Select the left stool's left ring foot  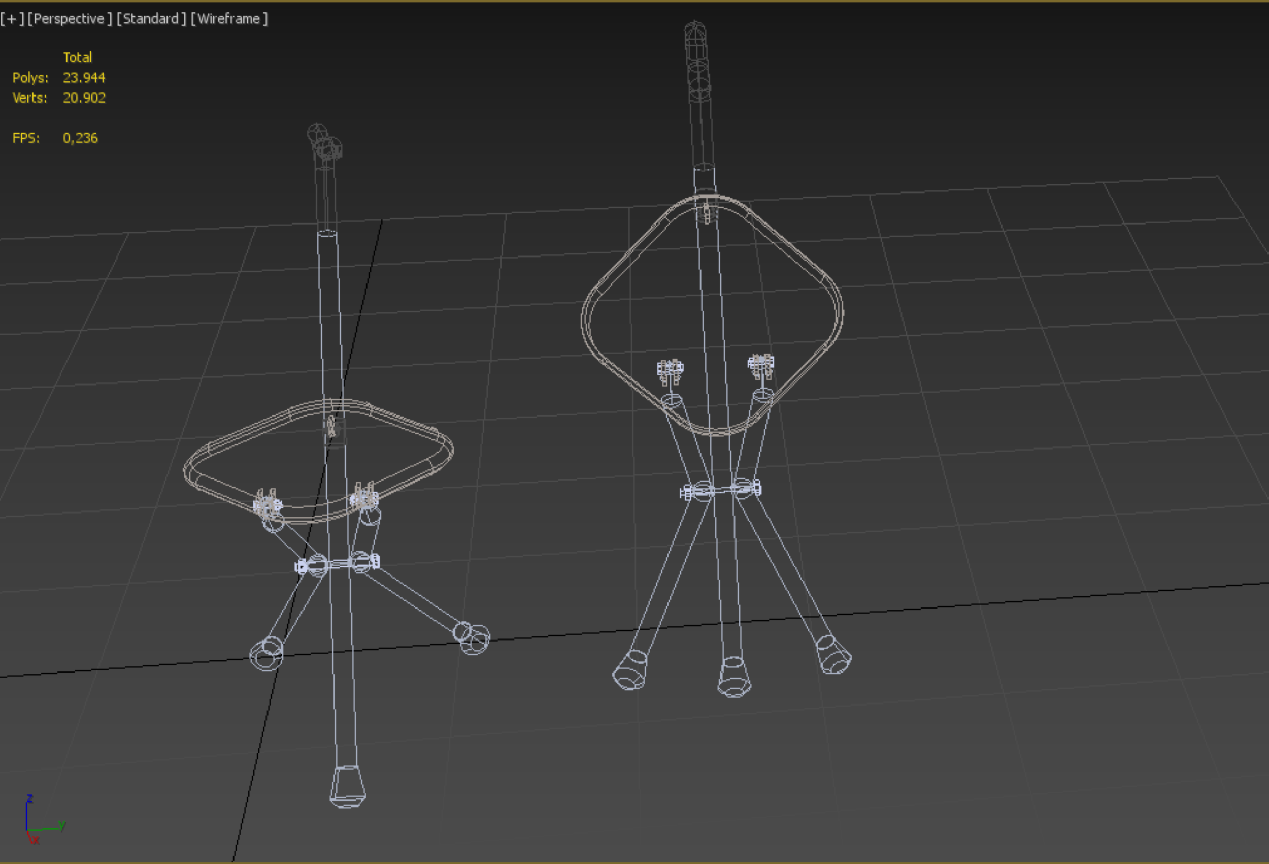[x=266, y=653]
